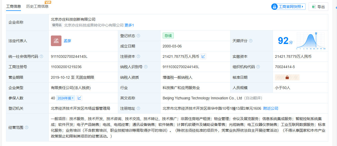Switch to the 历史工商信息 tab

(x=37, y=6)
